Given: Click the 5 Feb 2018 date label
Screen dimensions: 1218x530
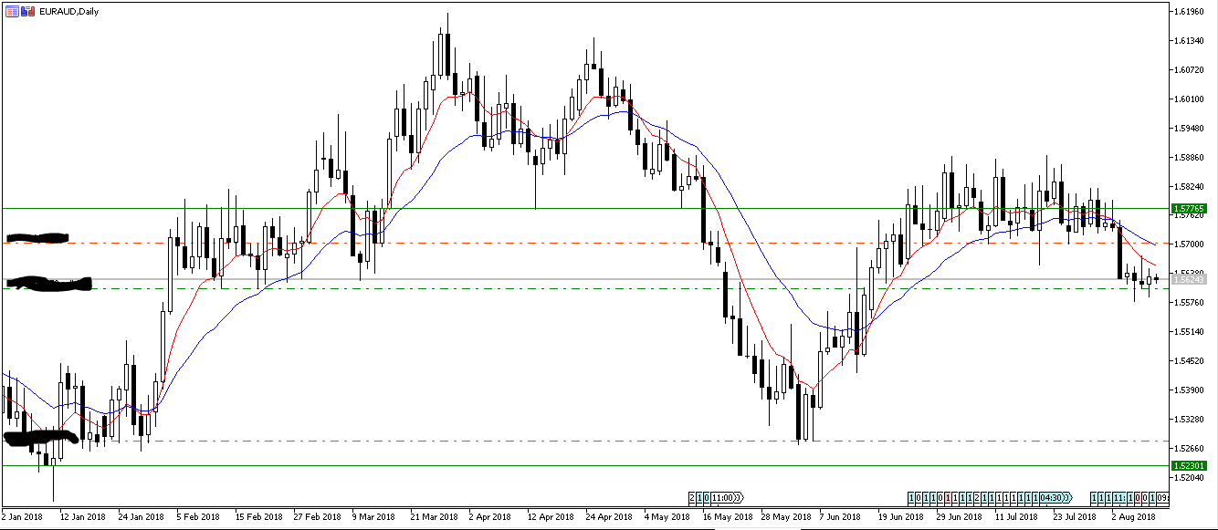Looking at the screenshot, I should pyautogui.click(x=199, y=516).
